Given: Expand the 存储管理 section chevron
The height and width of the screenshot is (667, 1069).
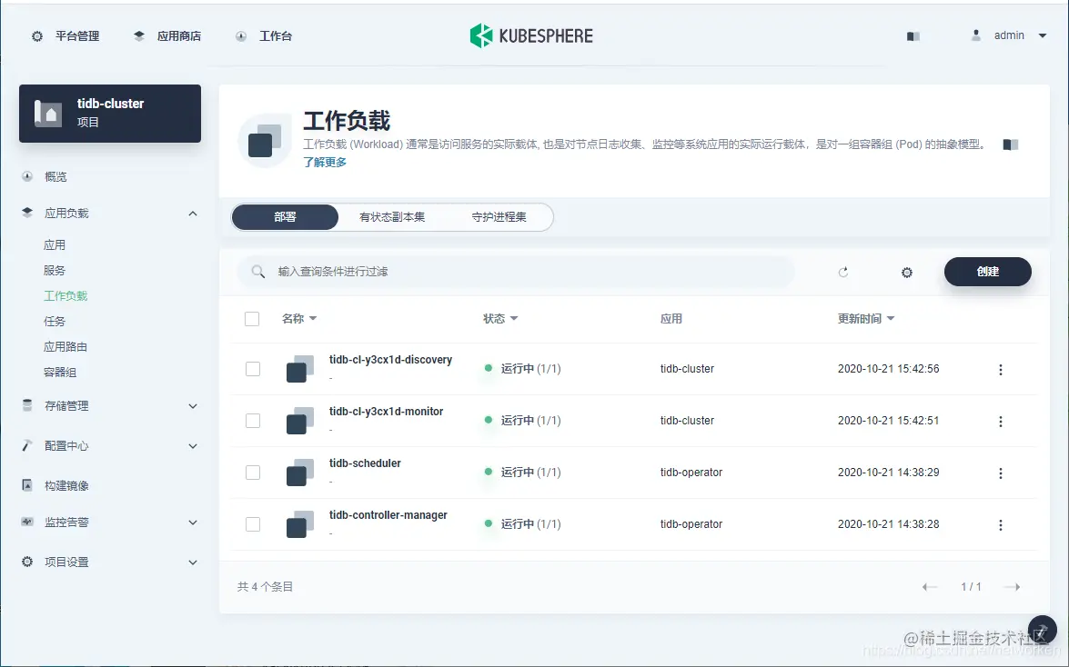Looking at the screenshot, I should pos(193,406).
